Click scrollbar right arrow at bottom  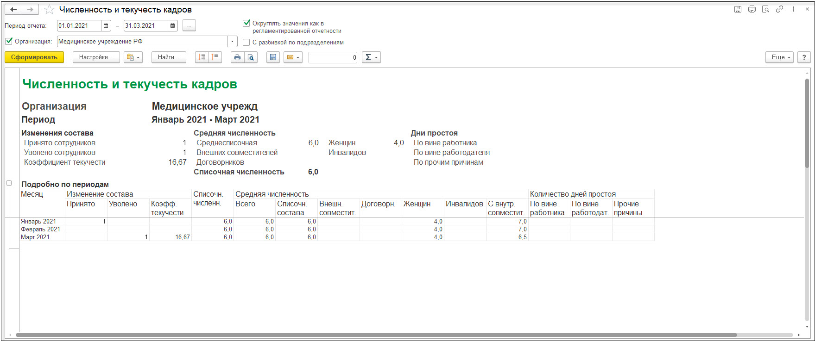point(799,335)
